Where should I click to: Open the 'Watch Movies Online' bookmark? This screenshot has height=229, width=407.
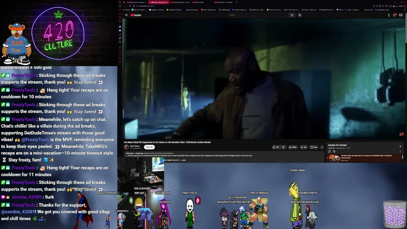pyautogui.click(x=209, y=10)
